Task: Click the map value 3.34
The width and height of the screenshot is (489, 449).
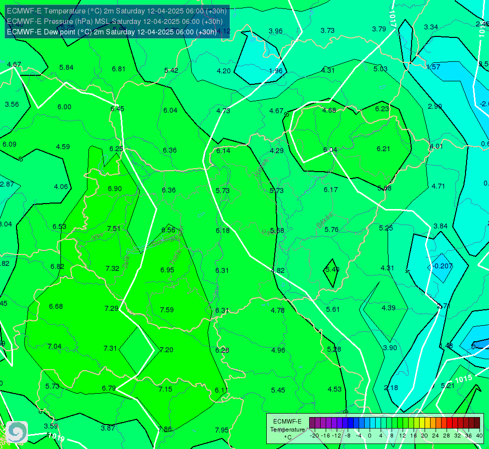Action: click(x=431, y=27)
